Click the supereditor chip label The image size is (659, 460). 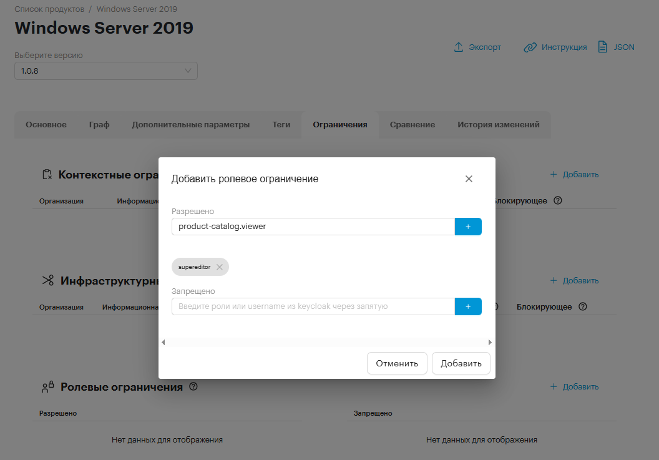click(194, 267)
